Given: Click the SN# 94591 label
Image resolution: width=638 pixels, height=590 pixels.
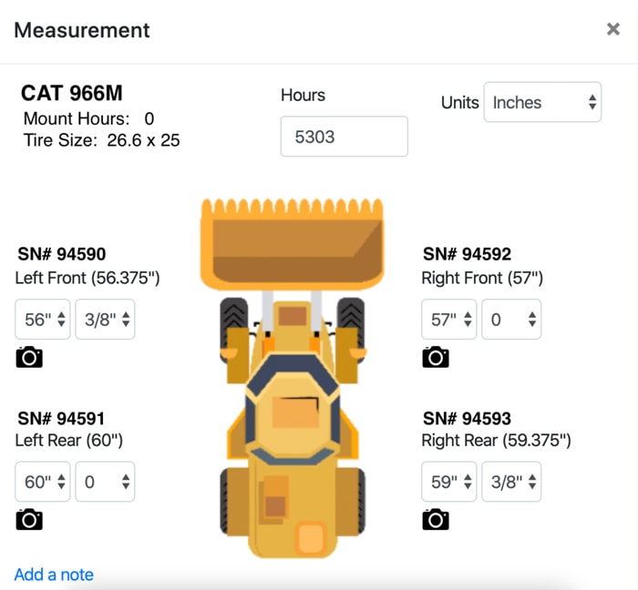Looking at the screenshot, I should coord(61,419).
